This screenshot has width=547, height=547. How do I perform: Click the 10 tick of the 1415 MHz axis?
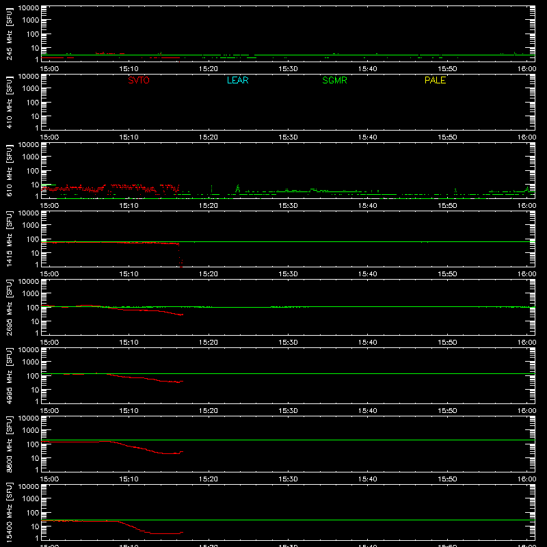tap(35, 253)
